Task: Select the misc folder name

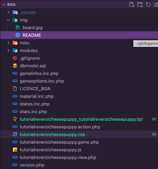Action: point(25,43)
